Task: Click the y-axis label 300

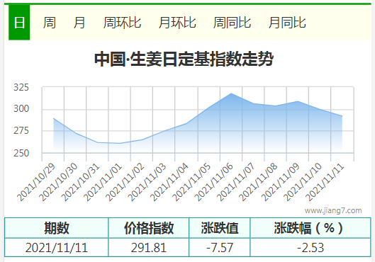Action: click(x=21, y=109)
